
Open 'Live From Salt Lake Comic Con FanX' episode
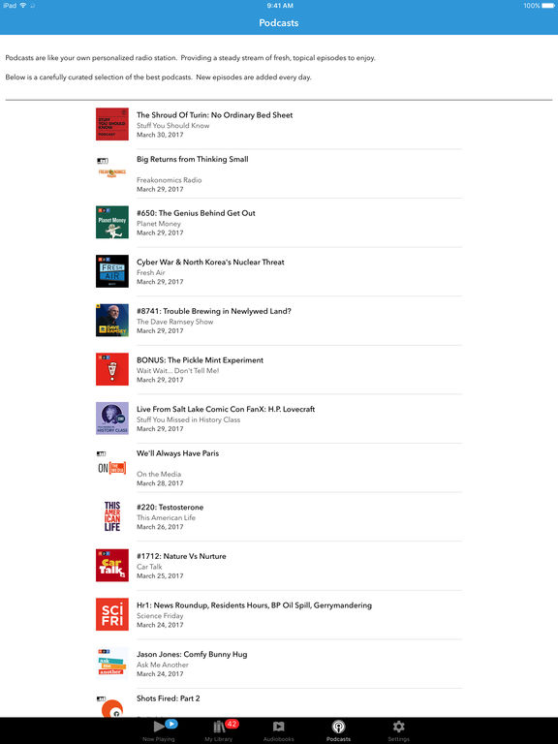226,409
